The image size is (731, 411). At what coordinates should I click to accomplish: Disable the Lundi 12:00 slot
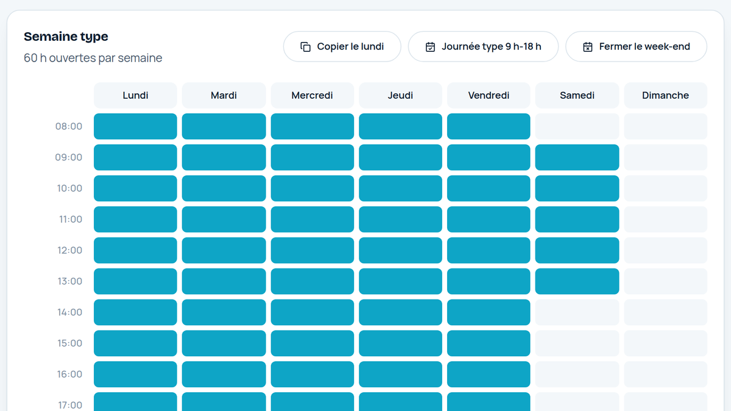click(135, 250)
